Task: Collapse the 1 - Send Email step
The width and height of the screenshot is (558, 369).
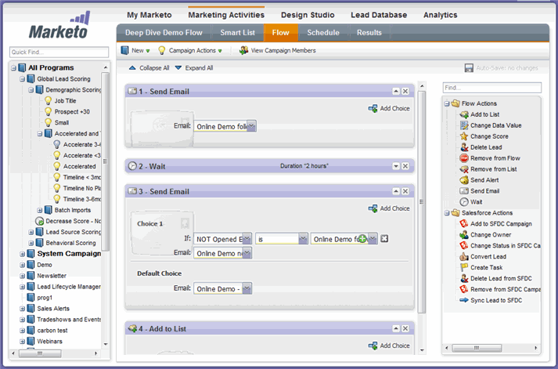Action: pos(396,92)
